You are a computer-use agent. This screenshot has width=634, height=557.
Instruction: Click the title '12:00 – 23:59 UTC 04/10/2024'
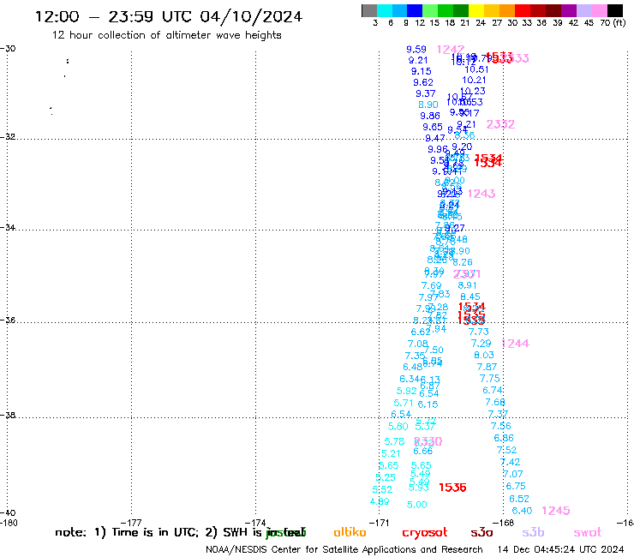(x=169, y=16)
